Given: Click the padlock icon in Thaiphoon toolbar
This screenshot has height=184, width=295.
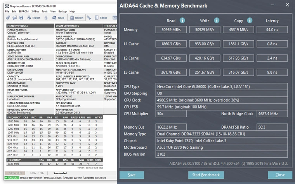Looking at the screenshot, I should pyautogui.click(x=46, y=18).
